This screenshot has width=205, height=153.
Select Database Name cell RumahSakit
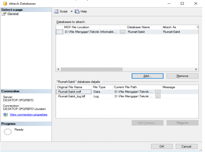point(143,32)
